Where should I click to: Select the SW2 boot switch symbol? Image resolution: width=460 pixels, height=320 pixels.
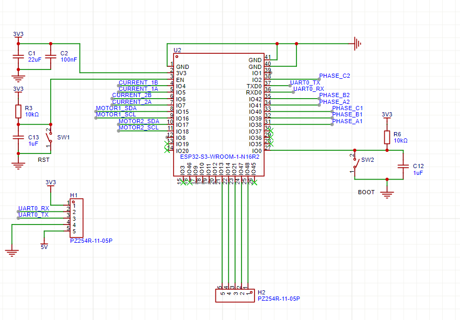(x=355, y=163)
